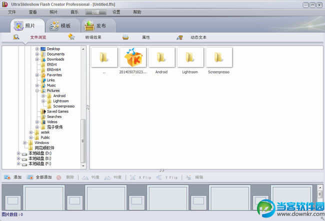Select astek folder in tree
The image size is (325, 221).
[45, 132]
